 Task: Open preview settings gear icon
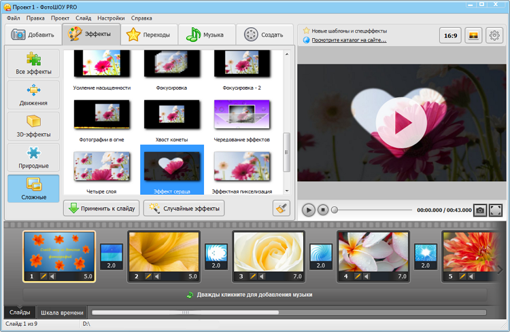(x=494, y=35)
